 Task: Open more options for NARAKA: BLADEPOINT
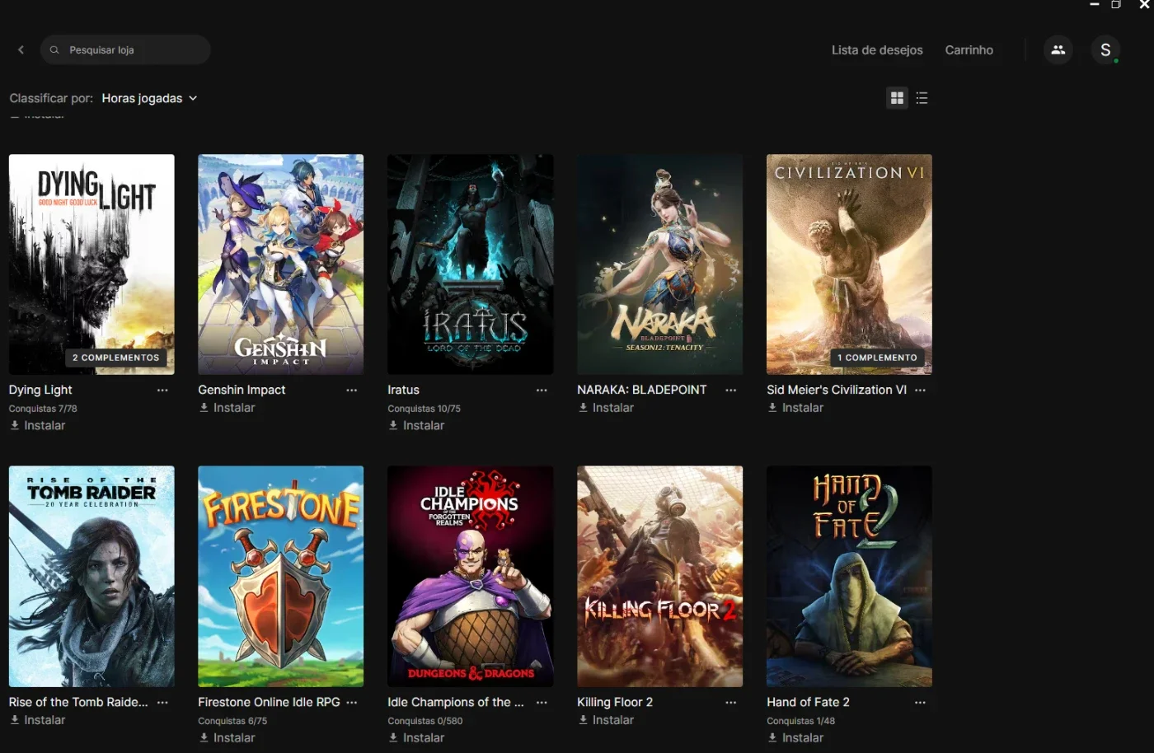(731, 391)
